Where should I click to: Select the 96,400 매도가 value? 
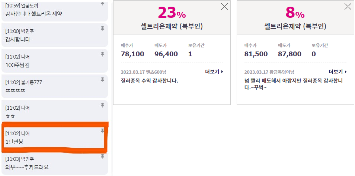point(166,54)
